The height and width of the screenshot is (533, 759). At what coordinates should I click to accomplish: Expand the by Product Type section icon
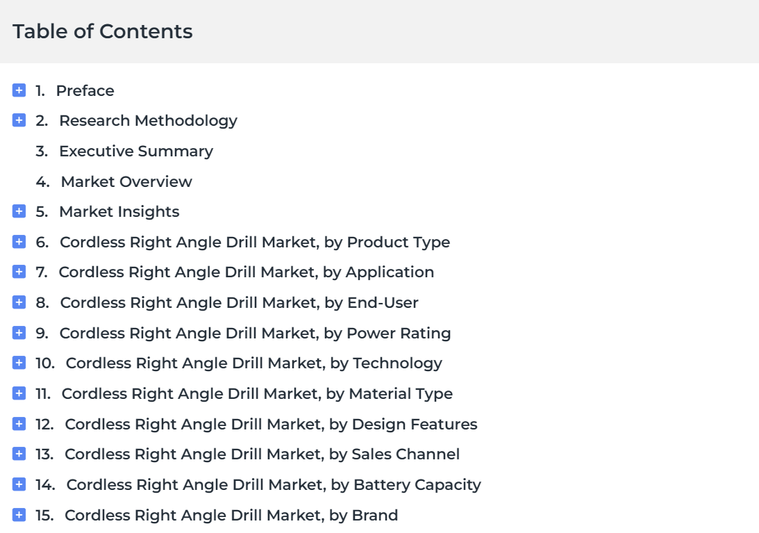point(19,242)
